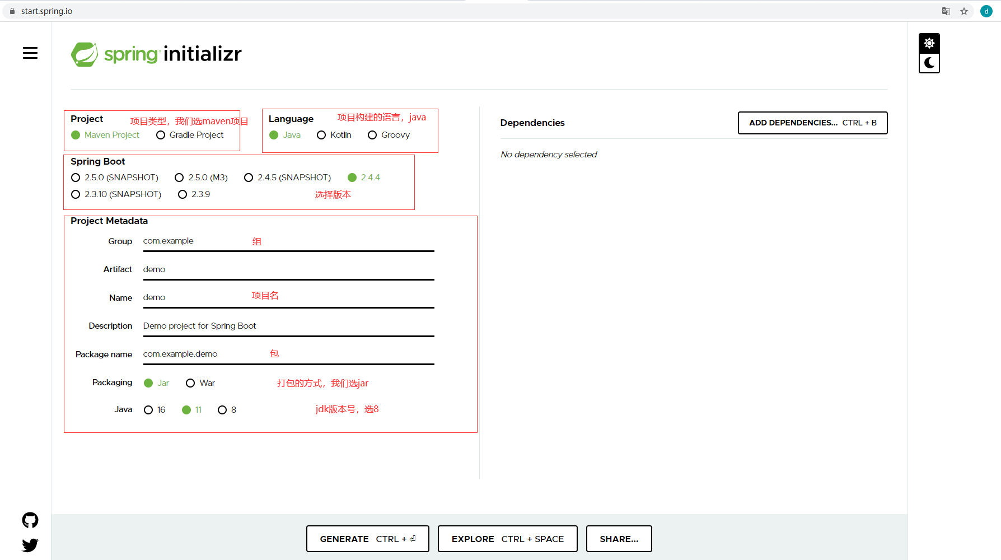Open the Twitter link icon
This screenshot has height=560, width=1001.
point(30,545)
